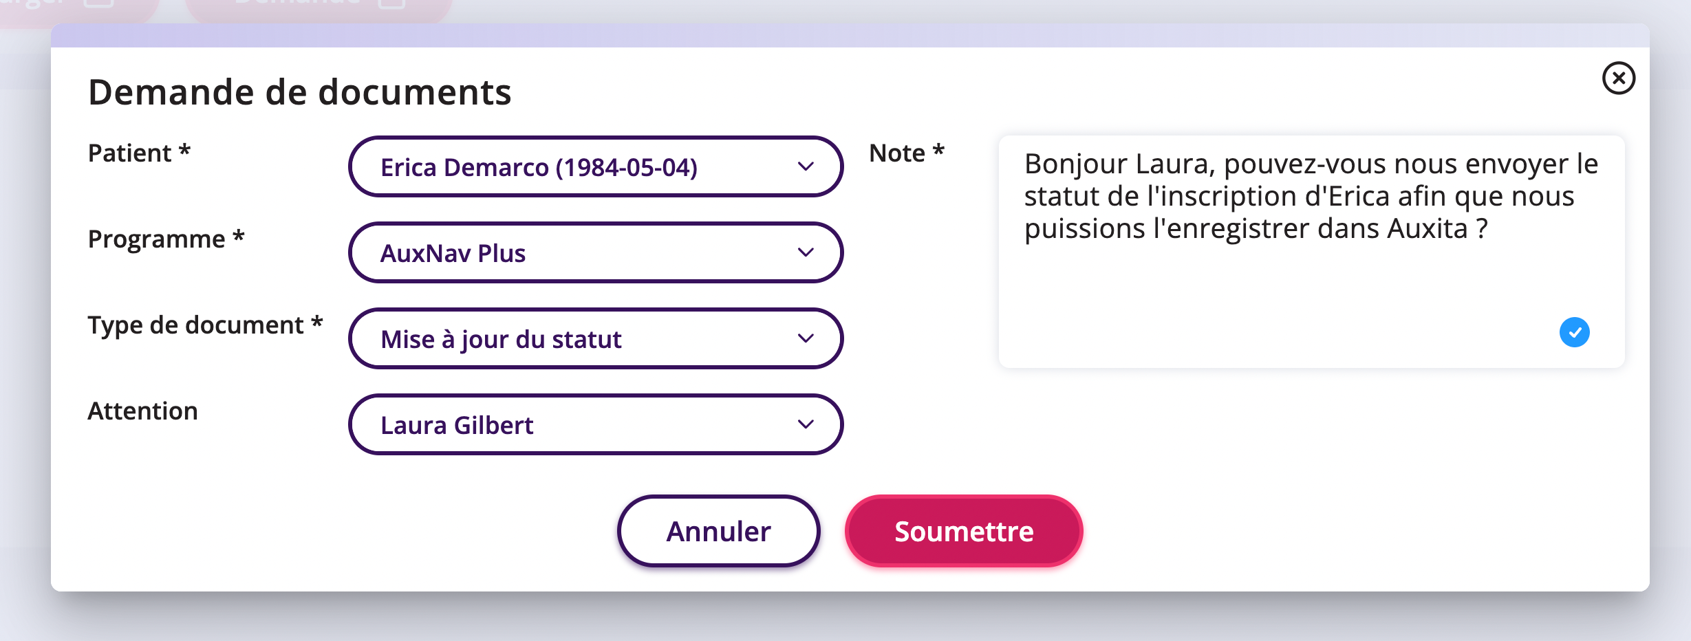Click the Demande de documents heading

click(299, 92)
